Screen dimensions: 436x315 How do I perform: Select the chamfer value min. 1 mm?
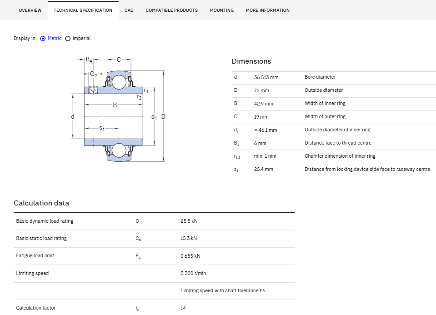point(265,156)
